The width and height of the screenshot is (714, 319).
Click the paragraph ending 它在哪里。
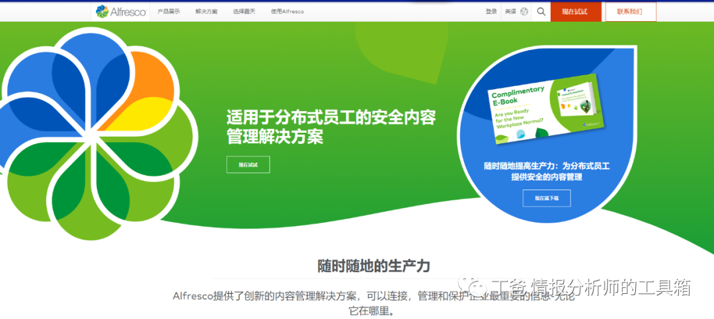coord(374,304)
